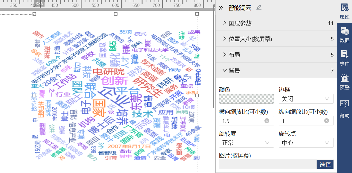Screen dimensions: 352x173
Task: Click the word 引育 in the word cloud
Action: coord(111,158)
